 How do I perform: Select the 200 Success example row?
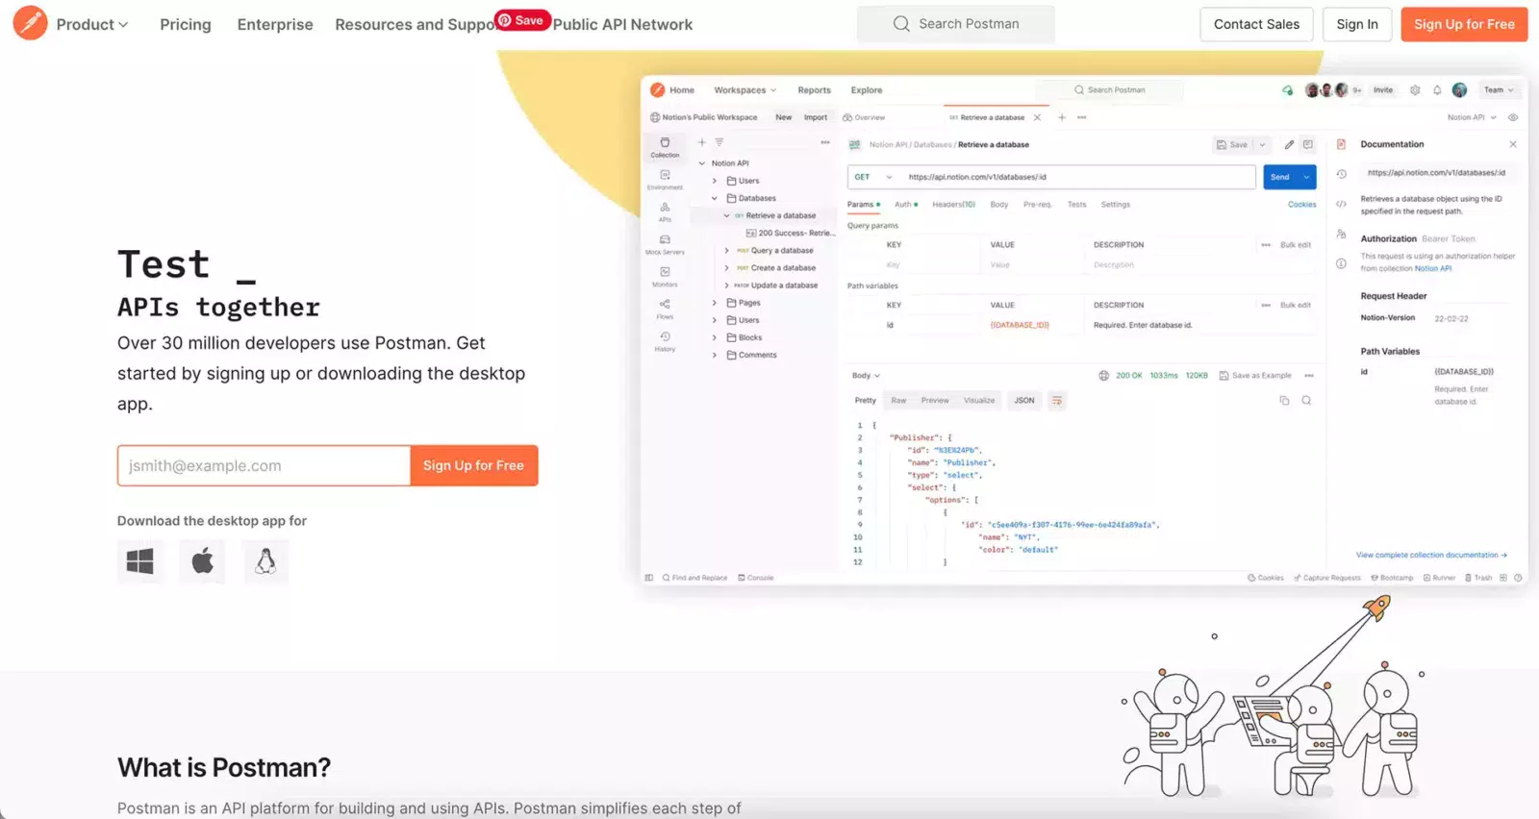tap(790, 233)
